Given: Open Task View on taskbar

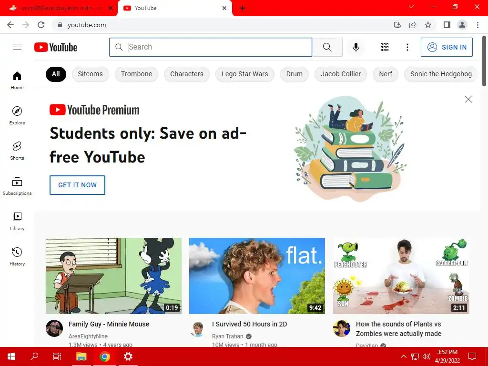Looking at the screenshot, I should point(57,356).
